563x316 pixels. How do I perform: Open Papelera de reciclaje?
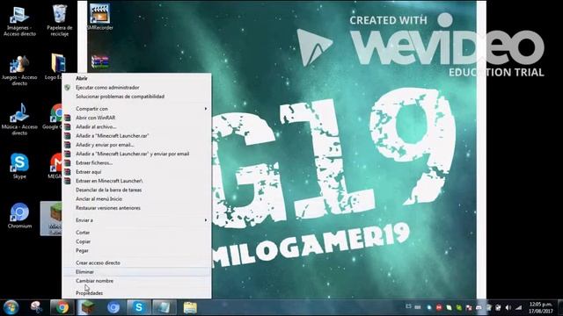pos(59,21)
